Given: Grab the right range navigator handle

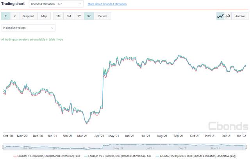Looking at the screenshot, I should tap(246, 147).
